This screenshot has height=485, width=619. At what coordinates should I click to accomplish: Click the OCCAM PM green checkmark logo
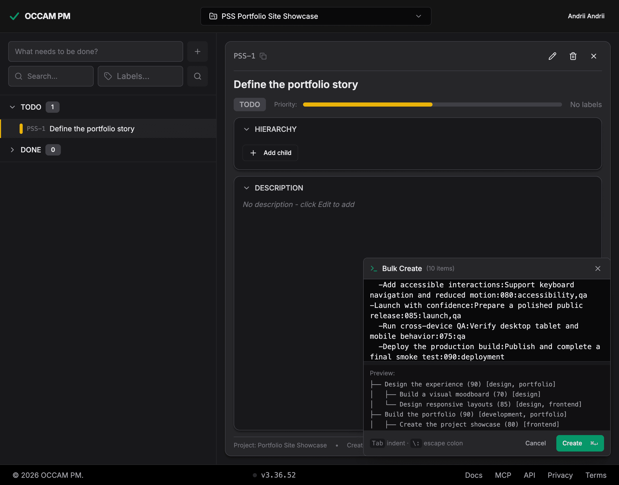[14, 16]
